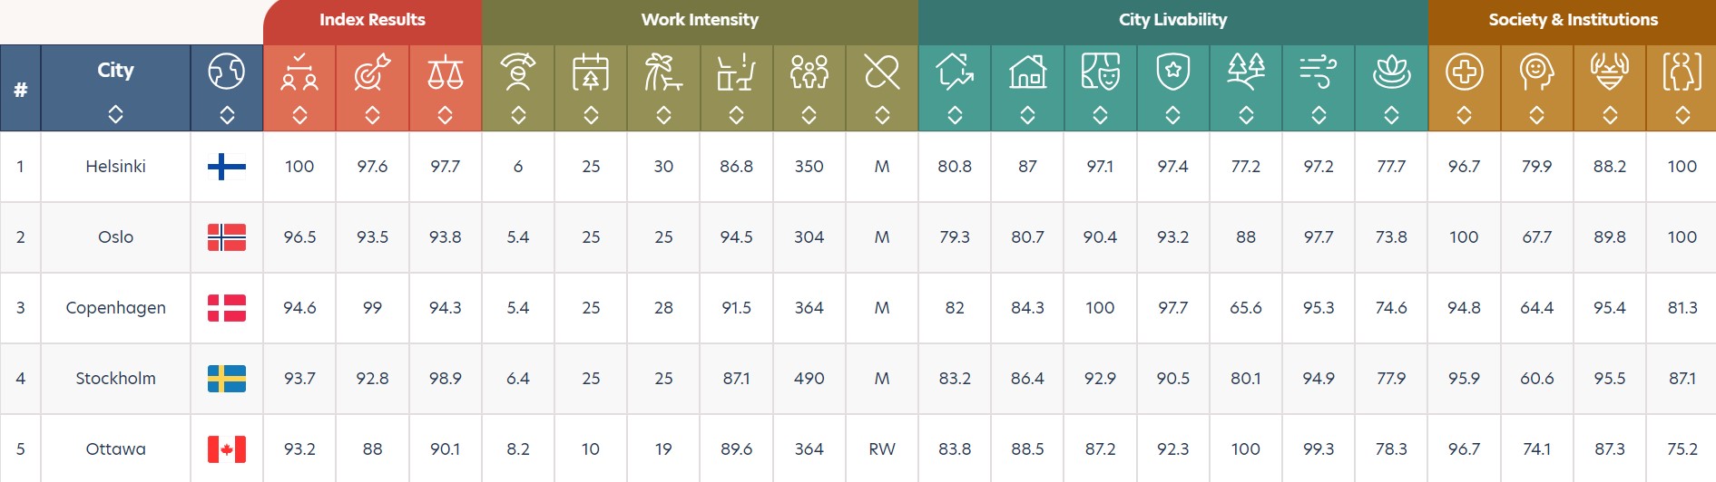Screen dimensions: 1716x482
Task: Click the lotus wellness column icon
Action: click(x=1391, y=72)
